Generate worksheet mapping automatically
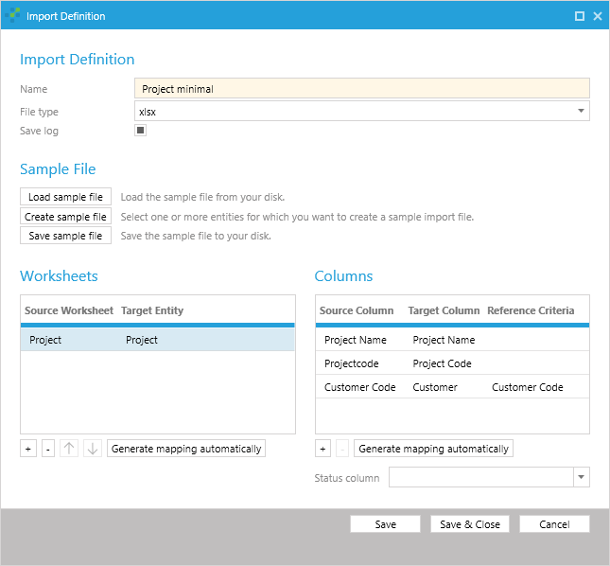Image resolution: width=610 pixels, height=566 pixels. coord(186,449)
